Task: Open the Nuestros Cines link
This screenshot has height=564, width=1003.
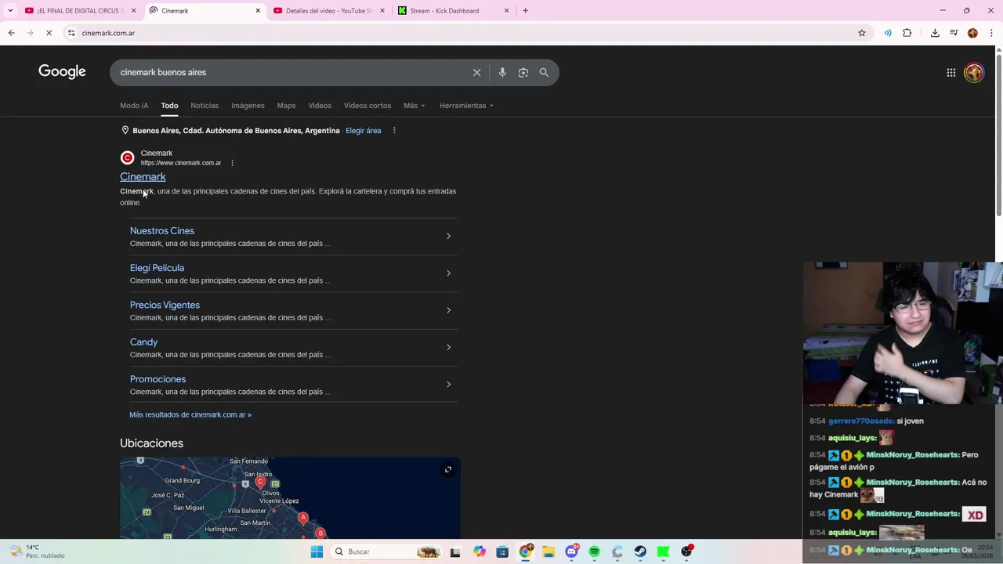Action: coord(162,230)
